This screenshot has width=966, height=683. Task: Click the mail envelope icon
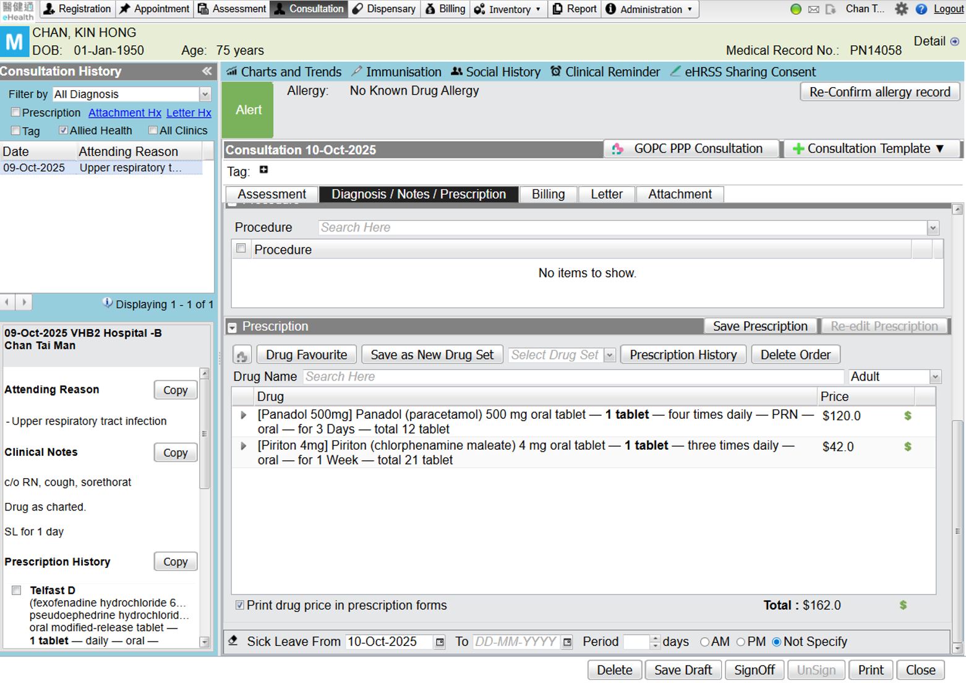point(814,9)
